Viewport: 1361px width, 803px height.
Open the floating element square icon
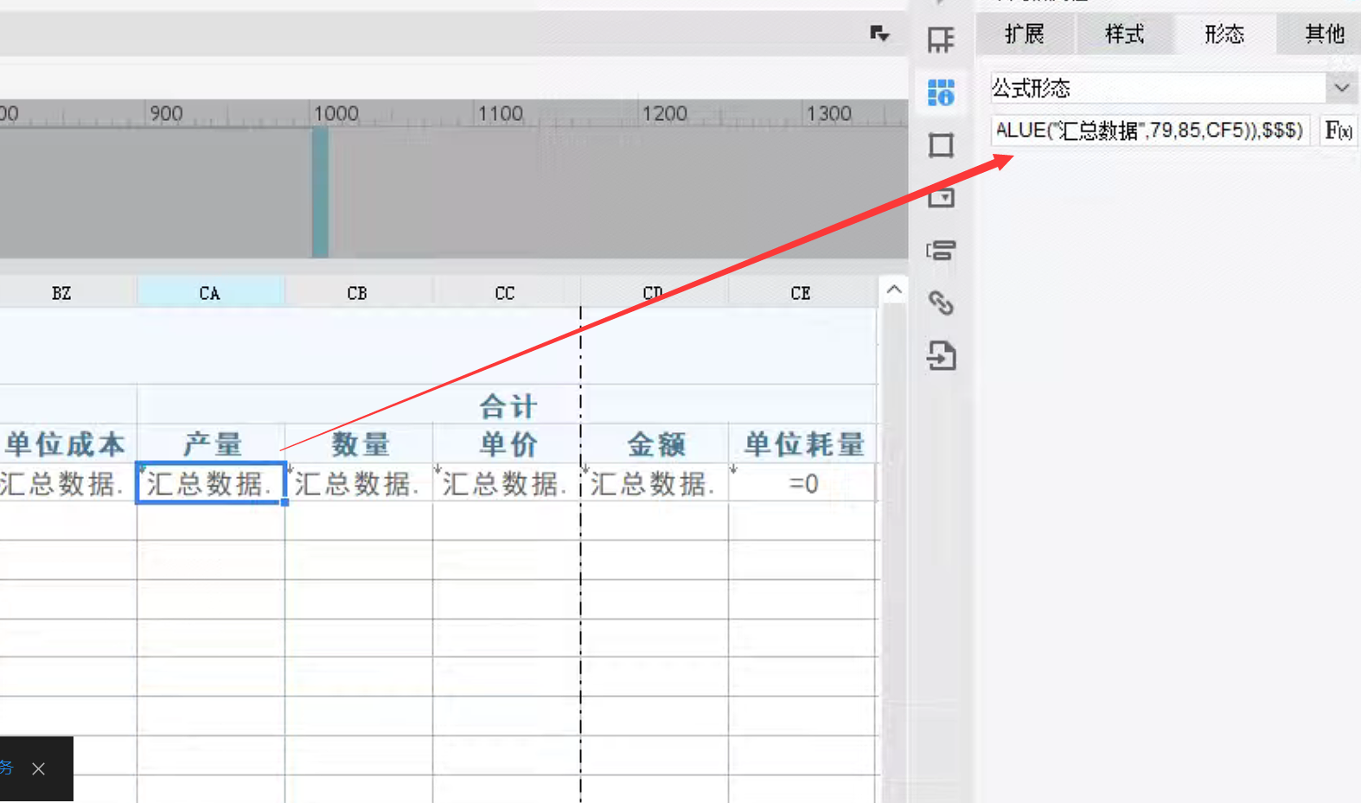[x=941, y=144]
